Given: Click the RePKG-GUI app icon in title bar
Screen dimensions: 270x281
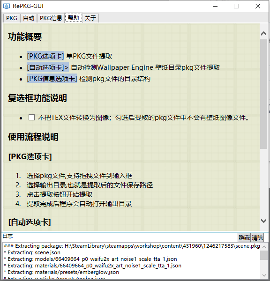Looking at the screenshot, I should point(7,6).
